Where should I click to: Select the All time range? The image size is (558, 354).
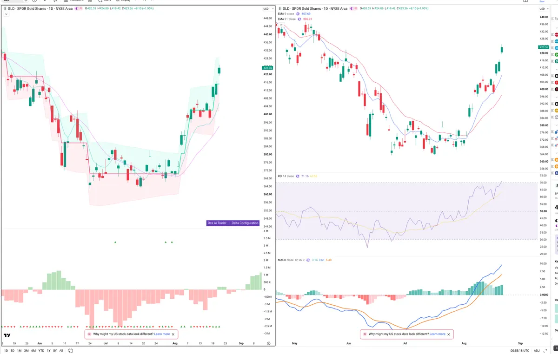tap(61, 351)
